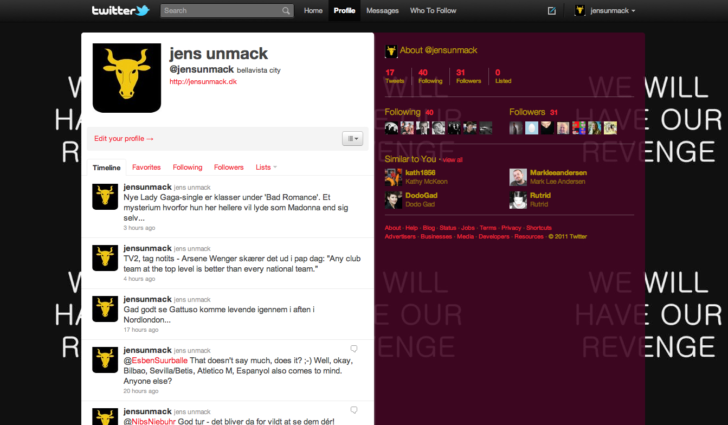The image size is (728, 425).
Task: Click kath1856 profile avatar
Action: coord(394,177)
